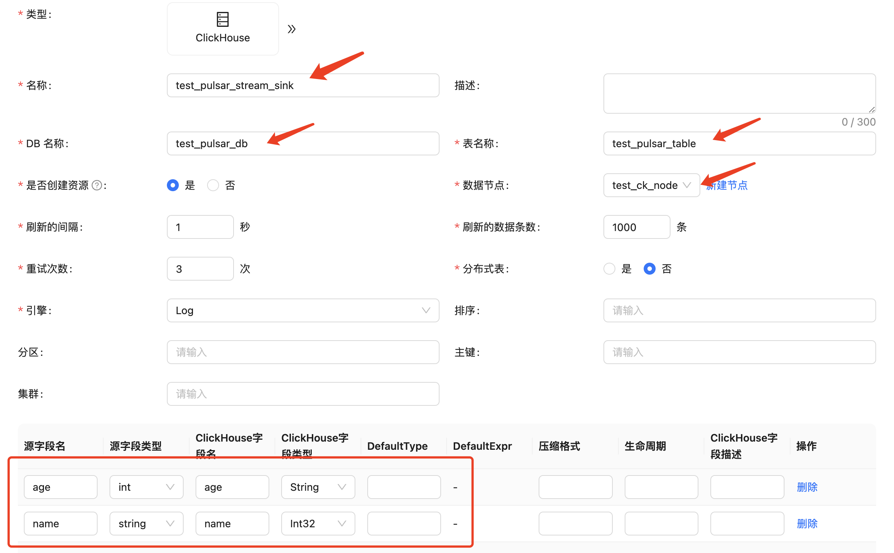Choose 是 for 分布式表
Viewport: 894px width, 553px height.
(x=609, y=269)
